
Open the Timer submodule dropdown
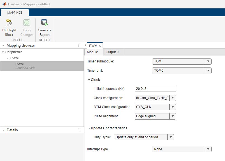pyautogui.click(x=208, y=61)
